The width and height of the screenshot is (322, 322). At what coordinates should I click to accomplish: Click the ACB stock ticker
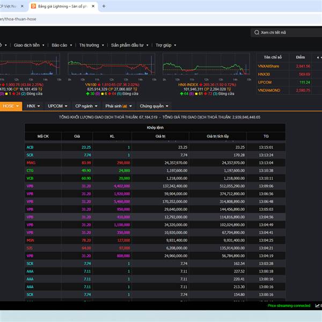coord(31,147)
